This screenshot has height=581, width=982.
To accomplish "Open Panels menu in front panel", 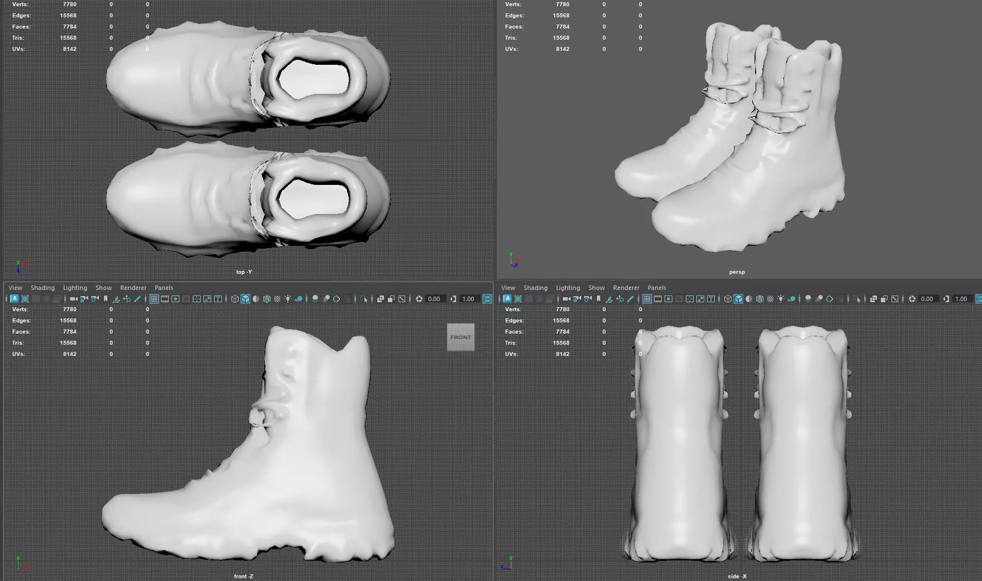I will pos(164,288).
